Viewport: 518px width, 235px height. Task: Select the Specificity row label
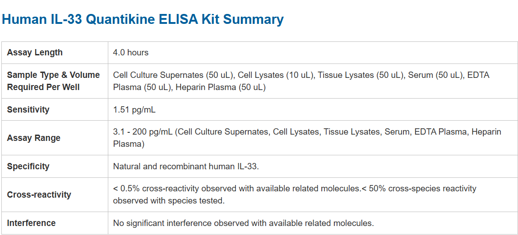click(28, 167)
